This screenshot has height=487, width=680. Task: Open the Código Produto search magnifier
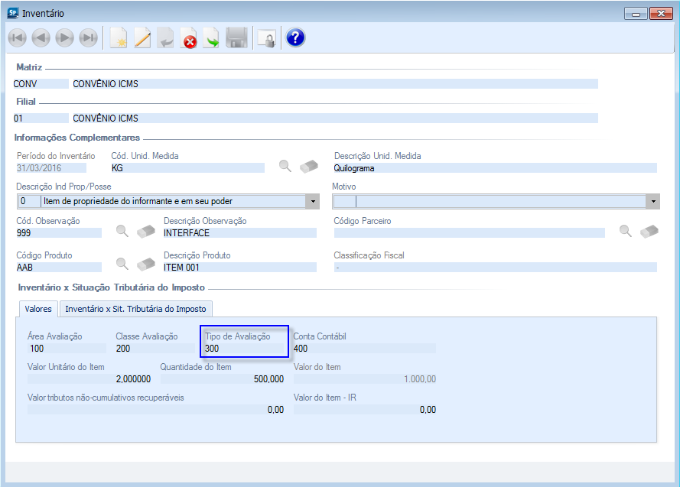pyautogui.click(x=122, y=265)
